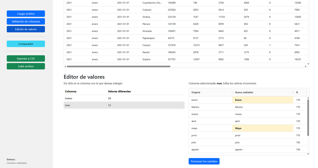Click the Sinaloa table cell

coord(153,17)
